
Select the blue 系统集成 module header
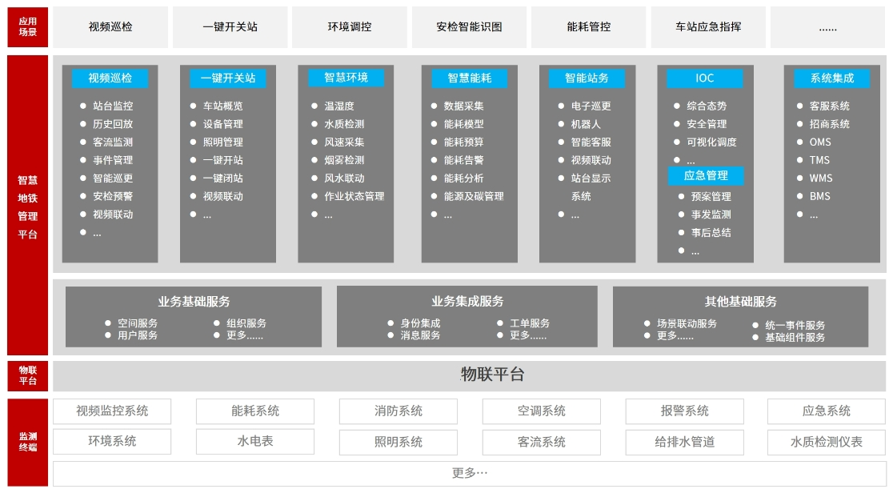832,78
